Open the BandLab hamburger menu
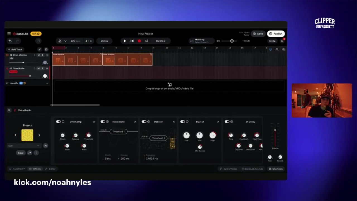Image resolution: width=357 pixels, height=201 pixels. tap(9, 34)
